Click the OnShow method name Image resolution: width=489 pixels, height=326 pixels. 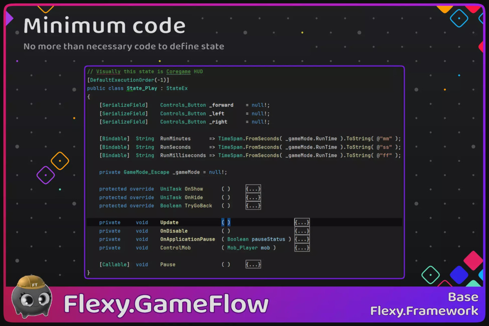194,189
